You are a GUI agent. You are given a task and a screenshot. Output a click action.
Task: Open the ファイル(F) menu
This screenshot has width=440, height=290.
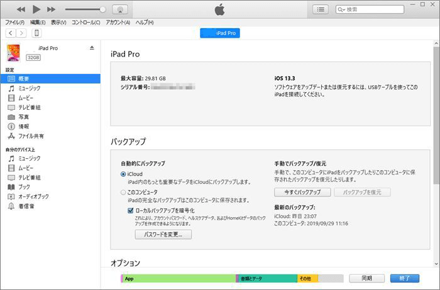(x=14, y=22)
